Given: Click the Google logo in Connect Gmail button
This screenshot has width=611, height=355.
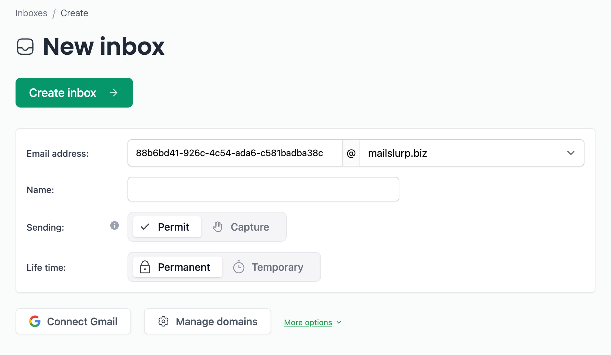Looking at the screenshot, I should [35, 321].
